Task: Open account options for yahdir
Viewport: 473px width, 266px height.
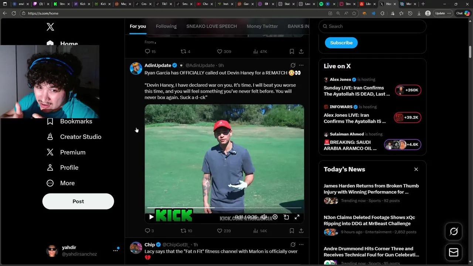Action: [x=115, y=250]
